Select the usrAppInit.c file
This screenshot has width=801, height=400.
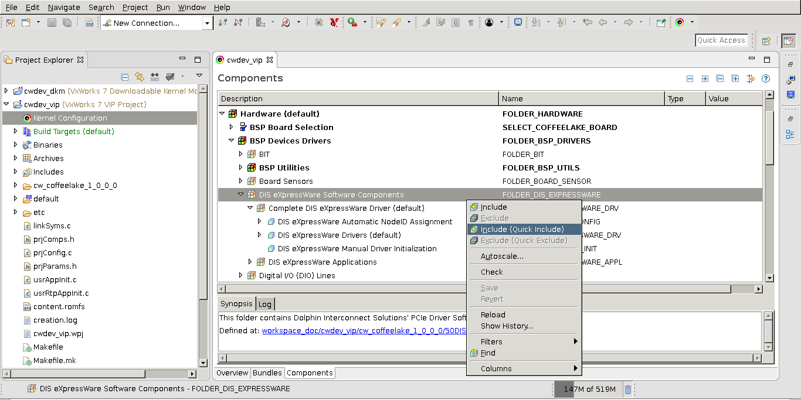(x=55, y=279)
